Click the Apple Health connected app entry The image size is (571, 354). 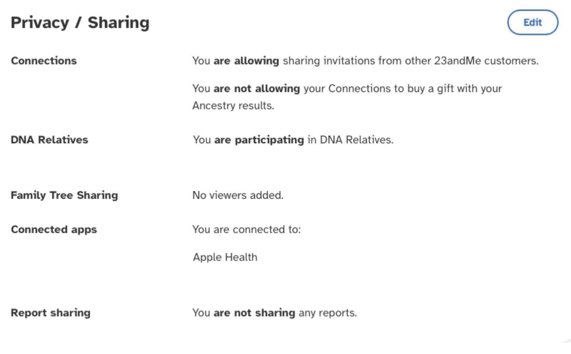coord(225,257)
